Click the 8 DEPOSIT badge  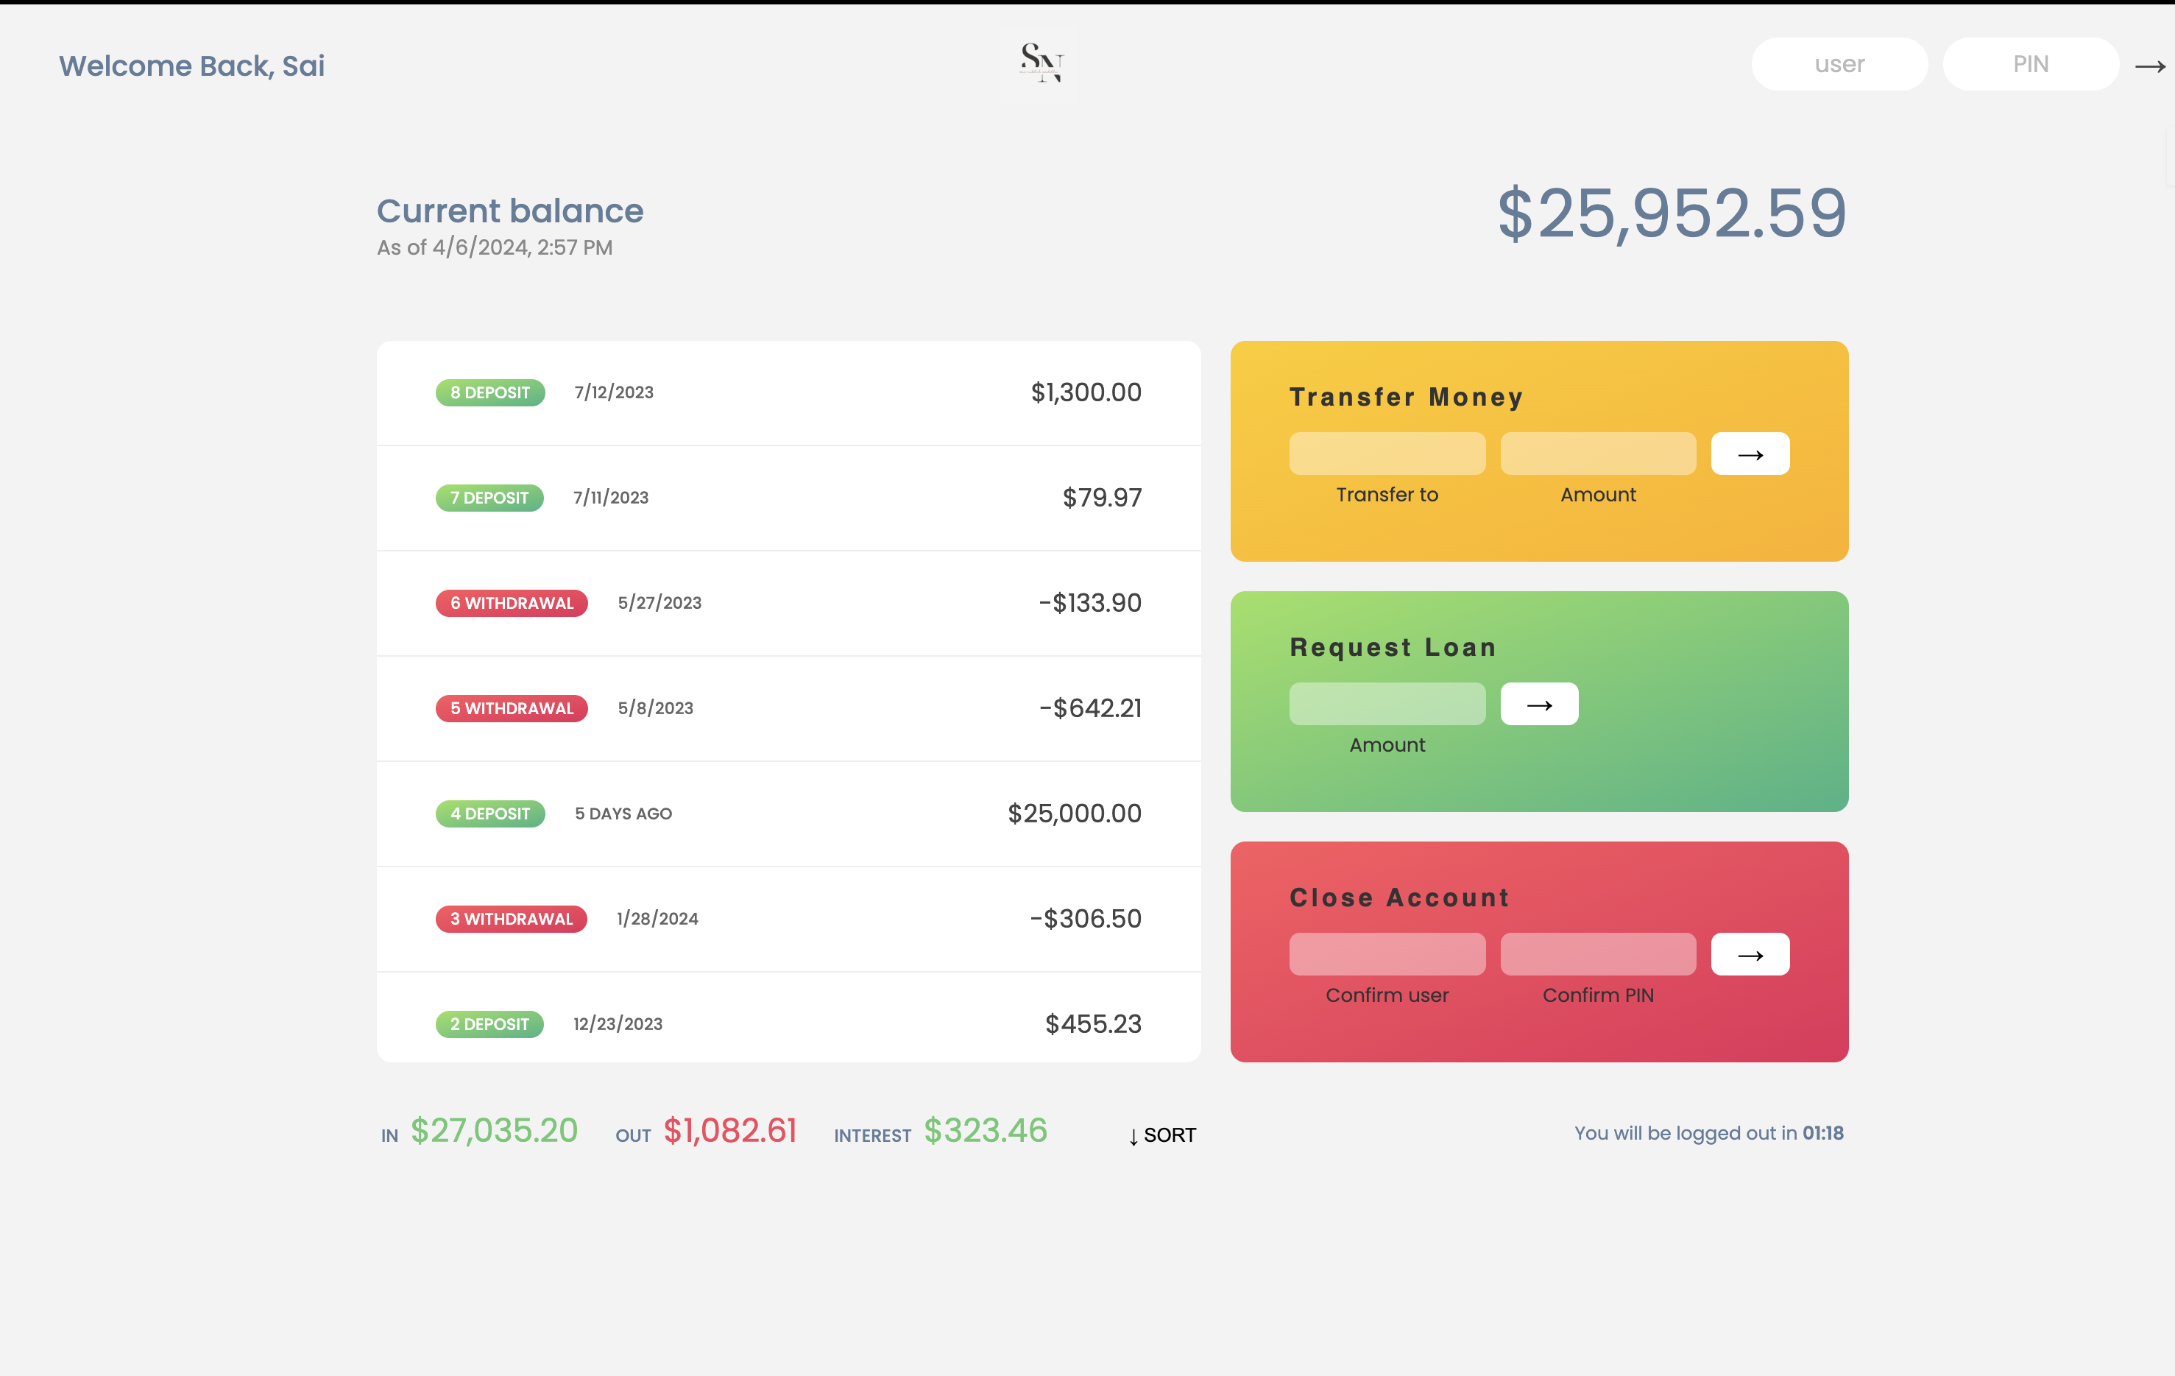tap(489, 392)
